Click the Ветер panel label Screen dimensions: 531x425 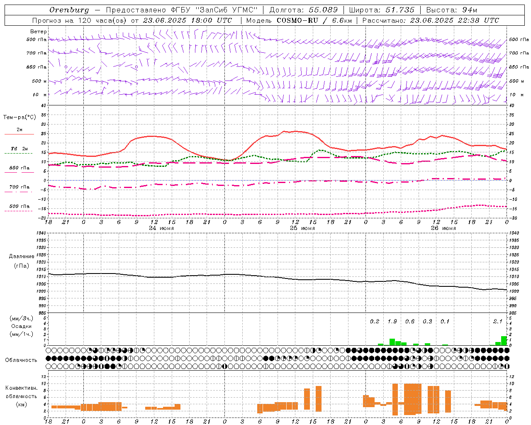click(x=39, y=32)
